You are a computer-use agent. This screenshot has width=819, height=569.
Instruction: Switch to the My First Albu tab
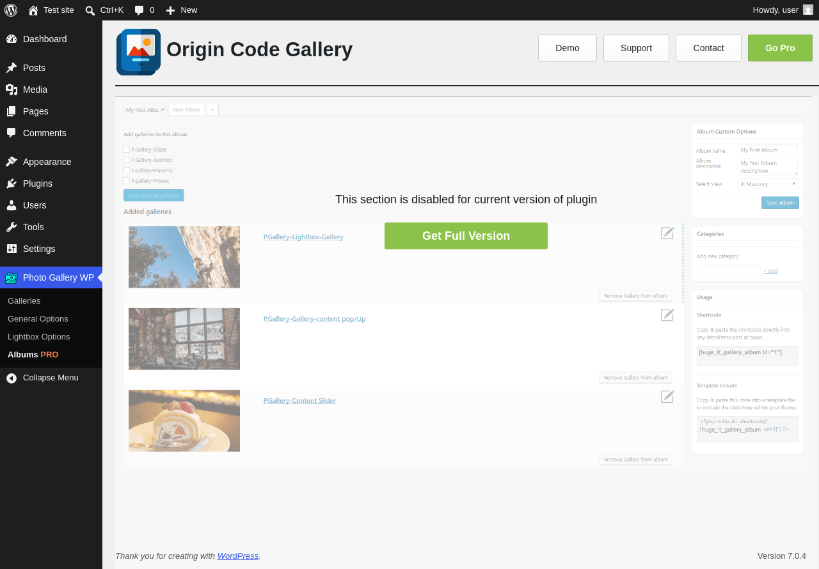[145, 110]
